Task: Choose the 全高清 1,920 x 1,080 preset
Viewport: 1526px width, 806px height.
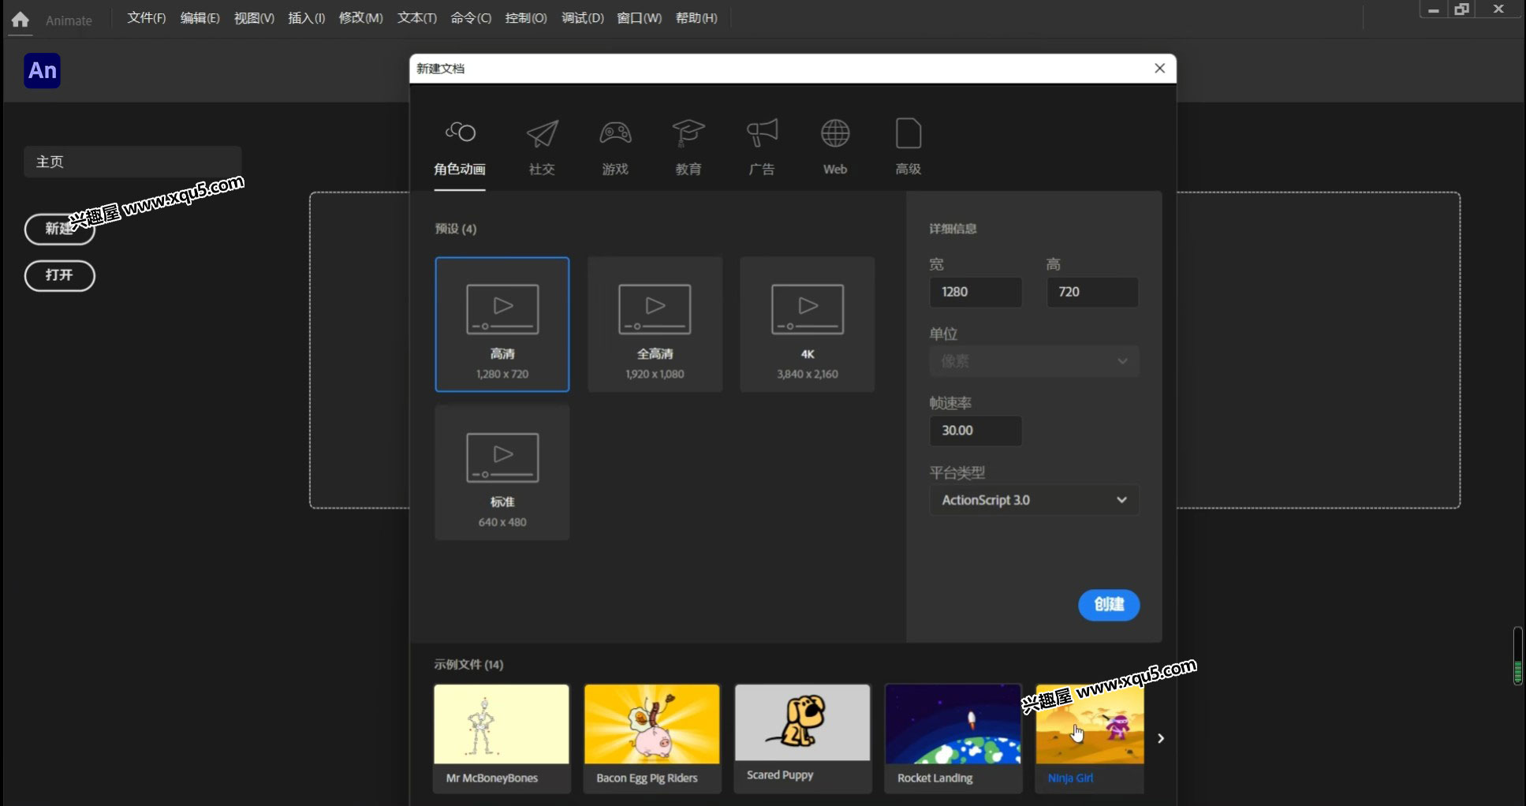Action: point(655,324)
